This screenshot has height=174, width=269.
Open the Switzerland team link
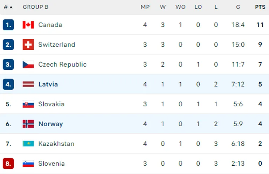click(57, 45)
